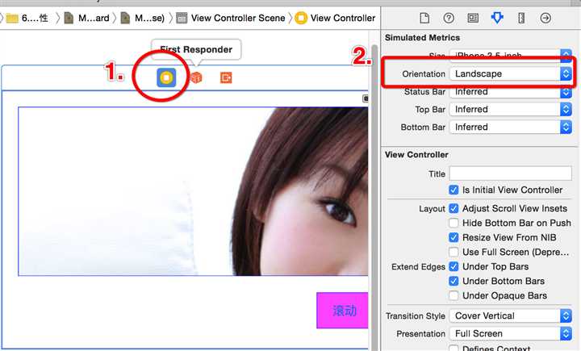Click the view controller Title field
Screen dimensions: 581x351
[x=511, y=173]
